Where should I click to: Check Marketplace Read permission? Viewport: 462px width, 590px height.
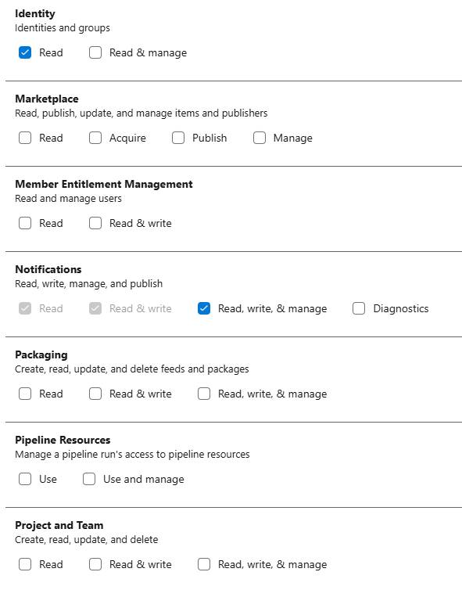coord(25,138)
